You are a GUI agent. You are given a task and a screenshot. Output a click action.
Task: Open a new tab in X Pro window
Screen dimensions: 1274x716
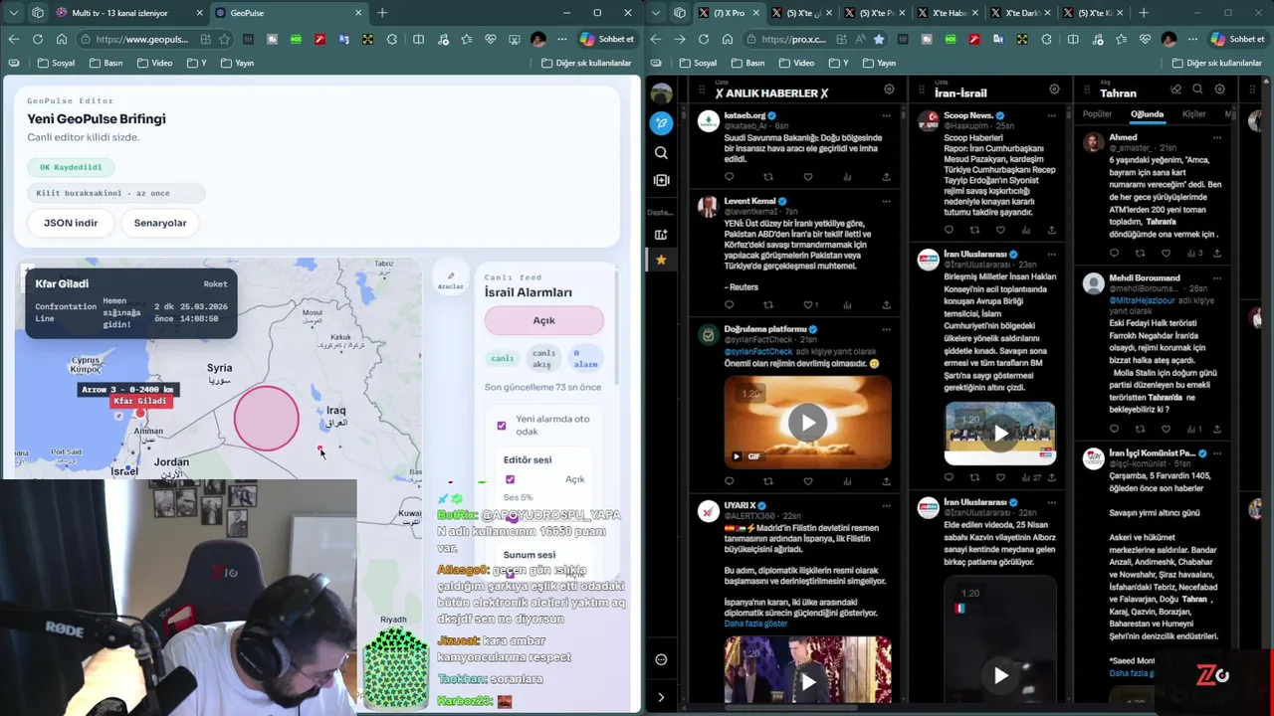point(1143,13)
